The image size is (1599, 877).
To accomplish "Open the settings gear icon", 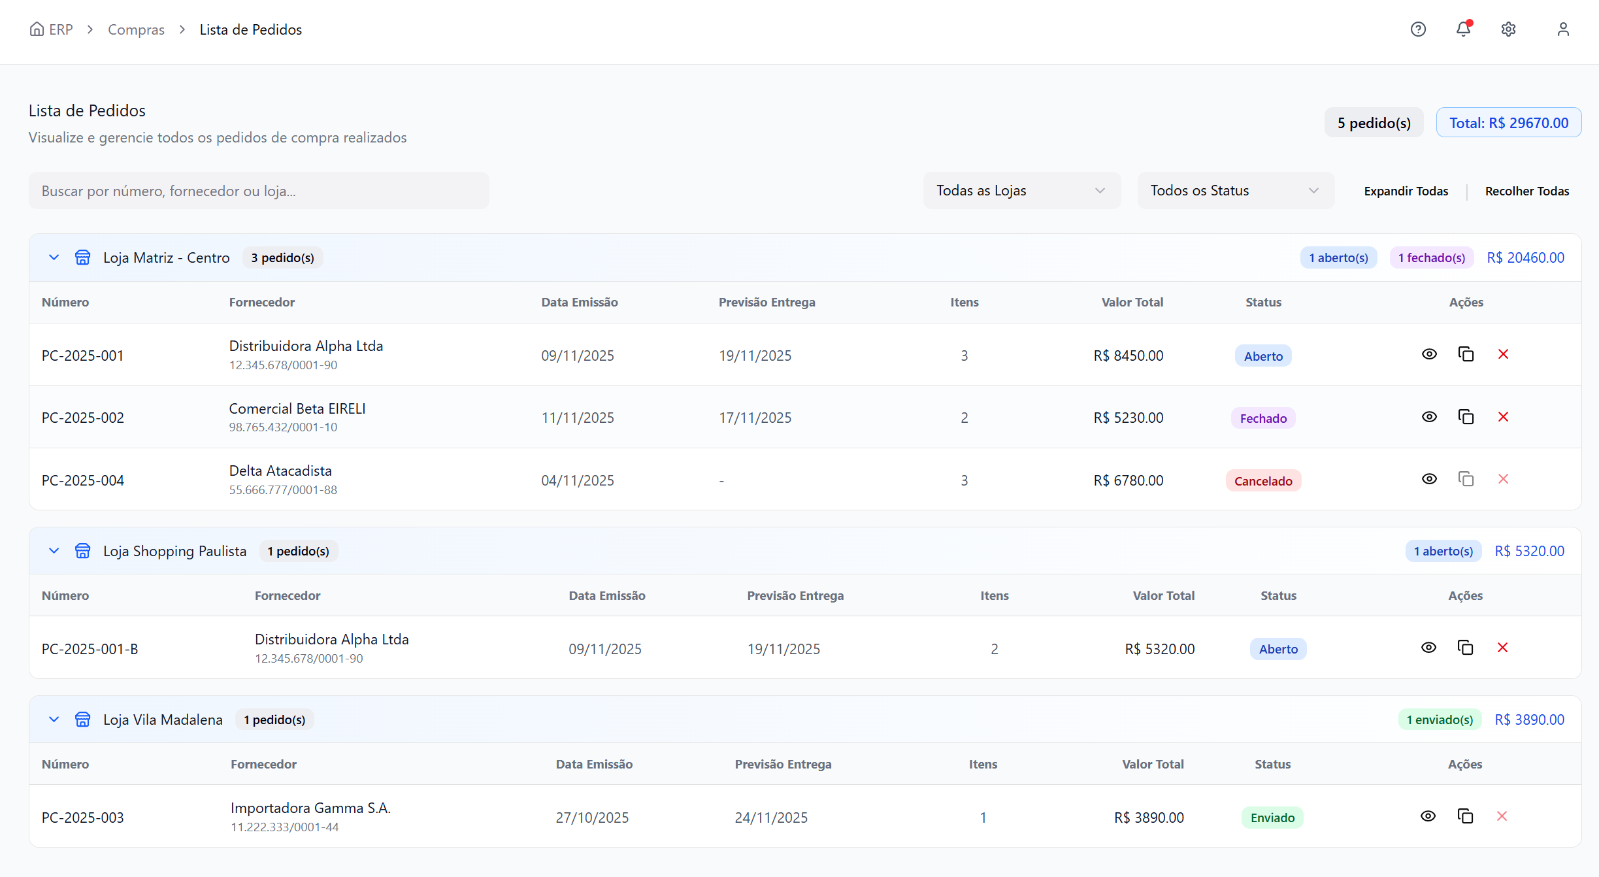I will click(1508, 29).
